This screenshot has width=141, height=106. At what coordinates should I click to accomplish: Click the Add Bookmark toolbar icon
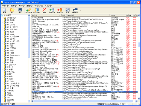tap(28, 10)
